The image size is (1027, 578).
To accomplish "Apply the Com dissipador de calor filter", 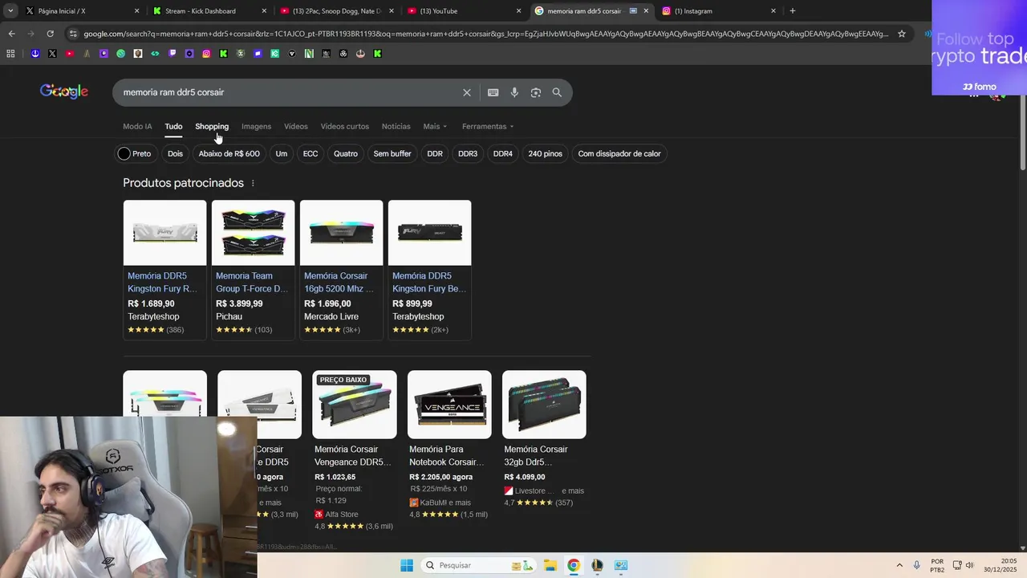I will point(619,153).
